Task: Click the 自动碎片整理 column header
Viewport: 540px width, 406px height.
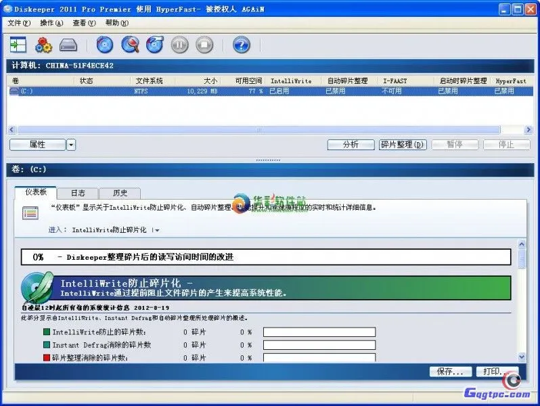Action: coord(350,81)
